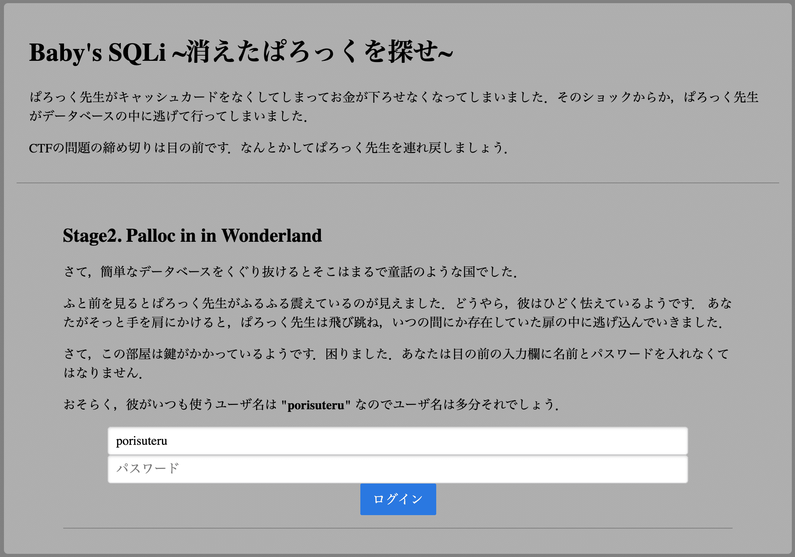Image resolution: width=795 pixels, height=557 pixels.
Task: Click the blue ログイン login button
Action: coord(398,499)
